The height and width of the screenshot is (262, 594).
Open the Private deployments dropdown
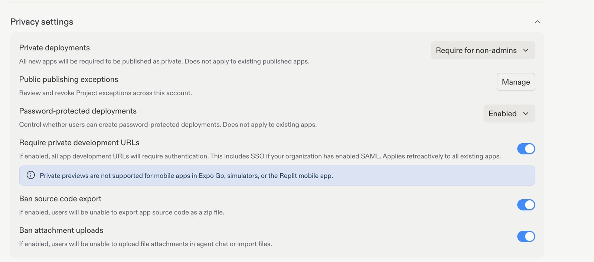point(483,50)
